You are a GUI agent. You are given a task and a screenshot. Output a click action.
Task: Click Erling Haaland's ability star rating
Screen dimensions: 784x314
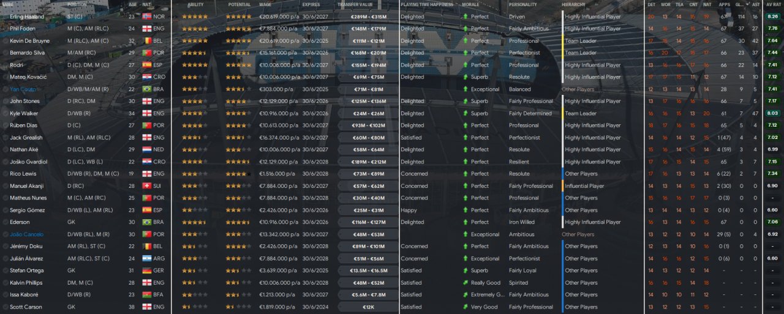tap(195, 17)
